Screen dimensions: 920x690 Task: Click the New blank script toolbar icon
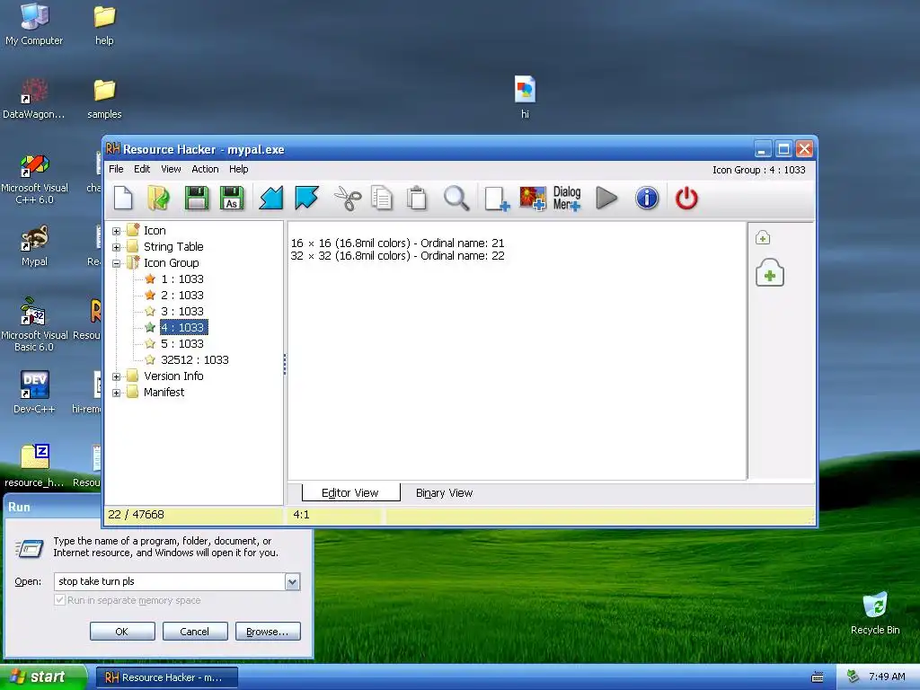(x=123, y=198)
